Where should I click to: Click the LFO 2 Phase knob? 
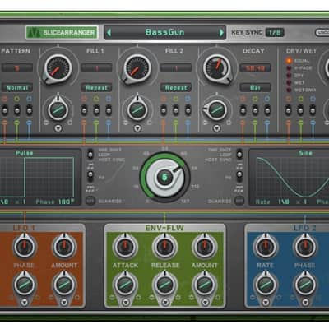[x=305, y=246]
